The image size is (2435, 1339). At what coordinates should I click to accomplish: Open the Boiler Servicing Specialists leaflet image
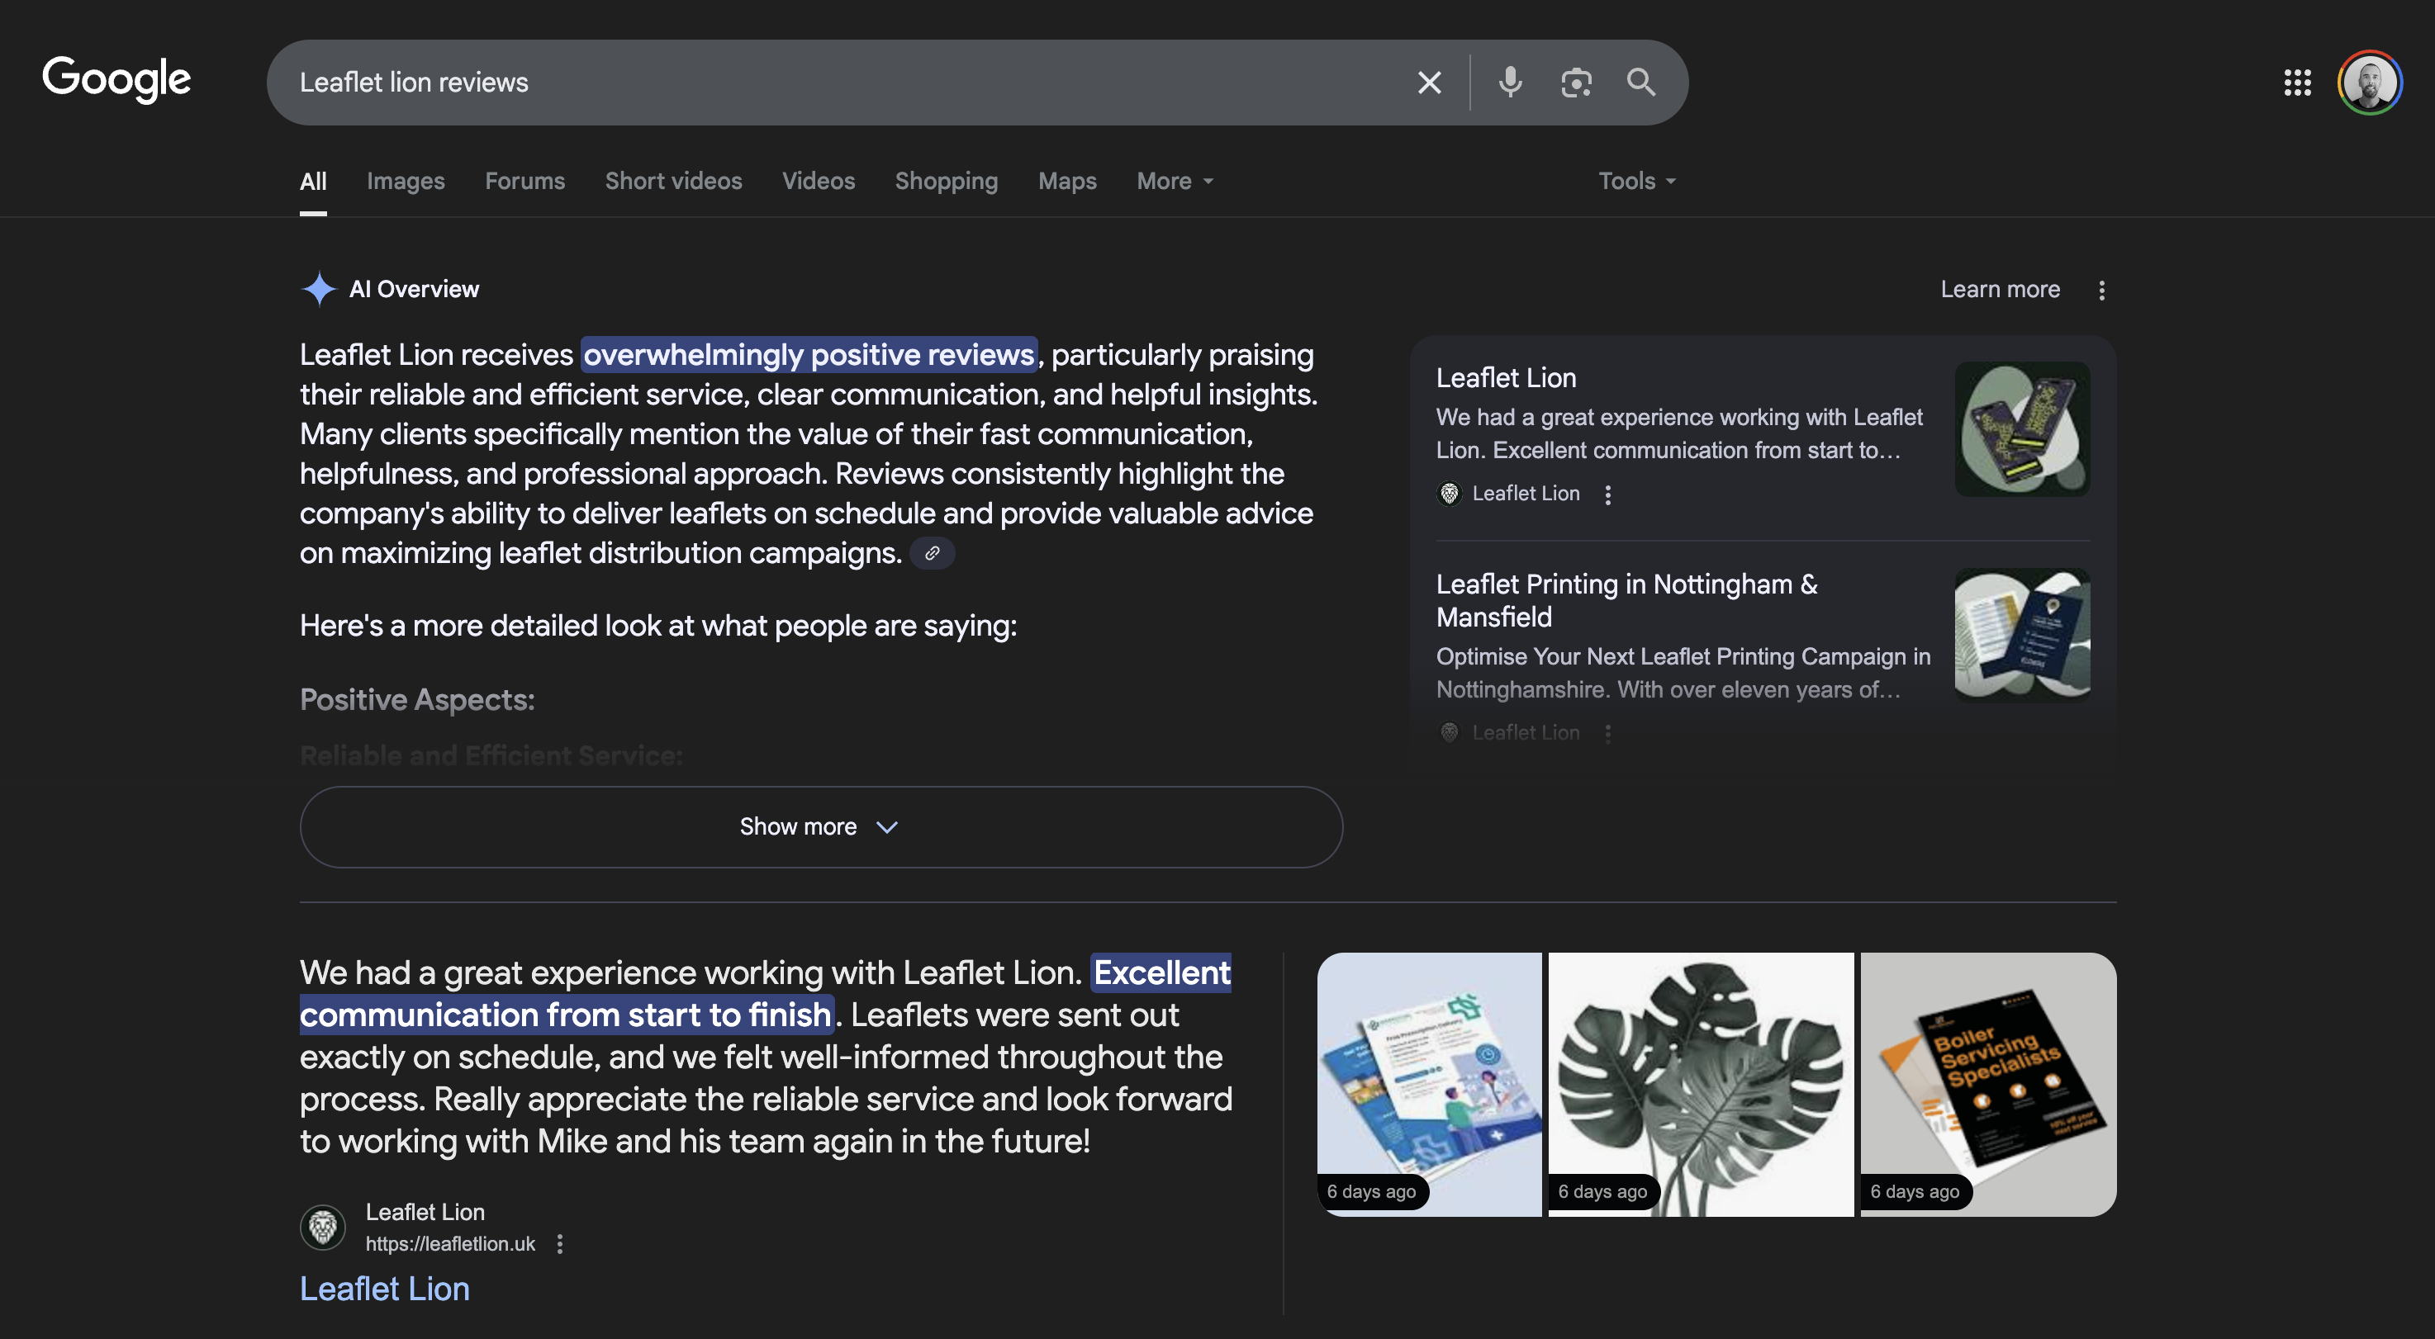pos(1988,1085)
